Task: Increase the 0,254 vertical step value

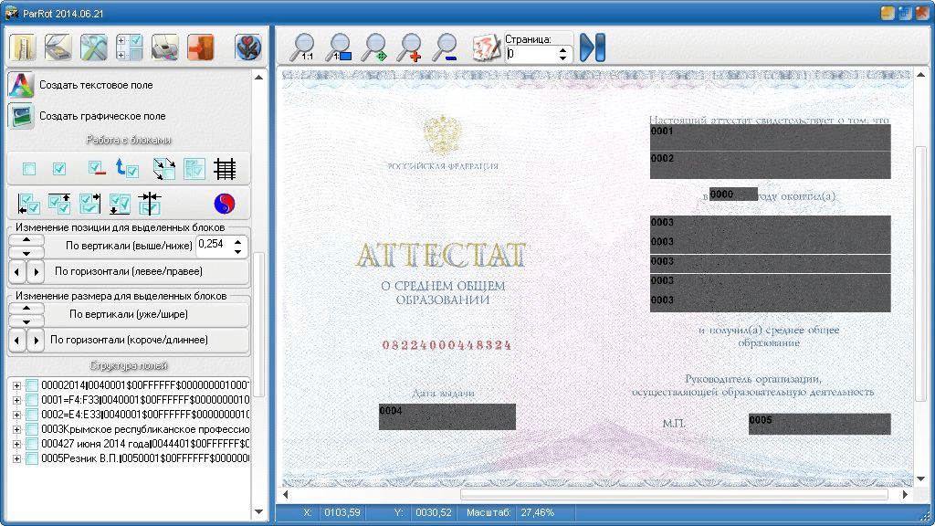Action: (238, 241)
